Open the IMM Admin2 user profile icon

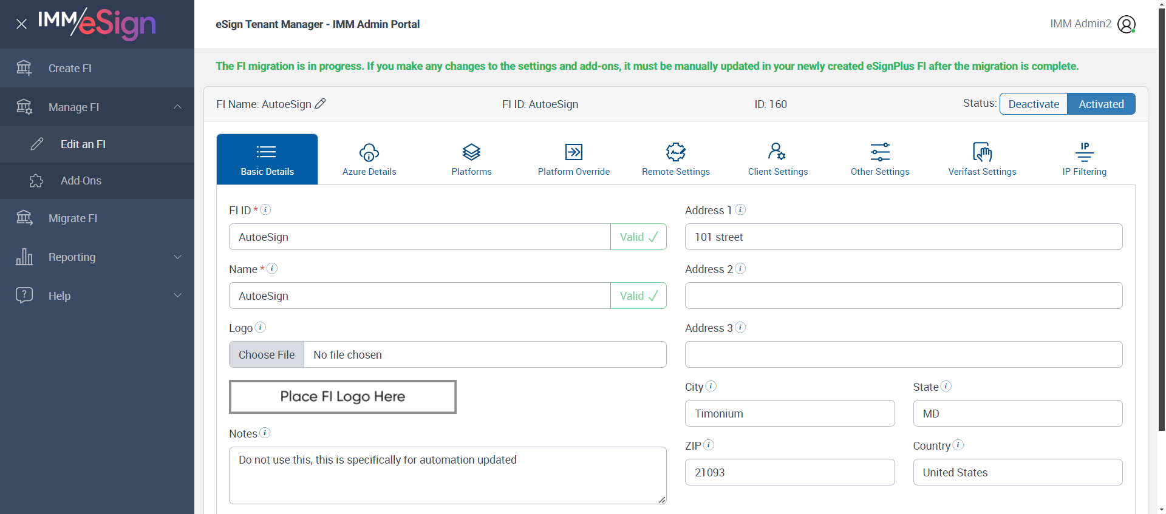(1126, 24)
